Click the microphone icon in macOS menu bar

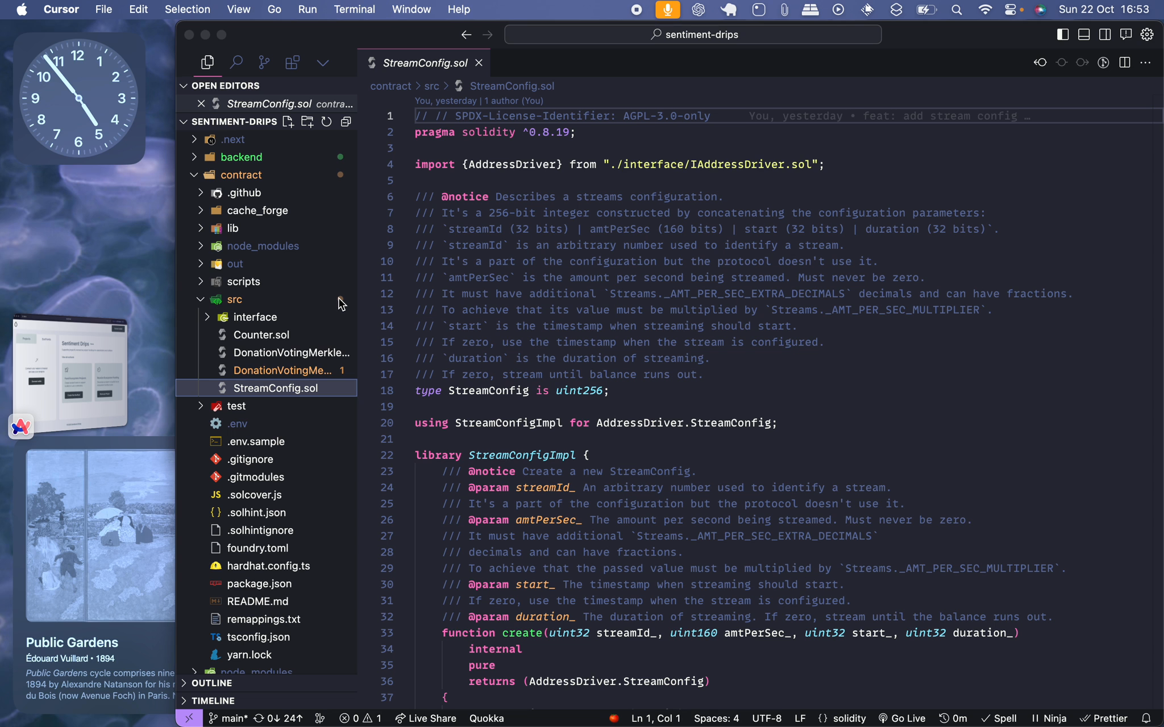[667, 9]
